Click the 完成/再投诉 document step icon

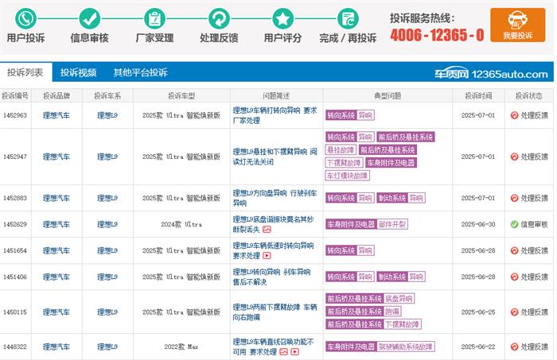click(x=348, y=19)
